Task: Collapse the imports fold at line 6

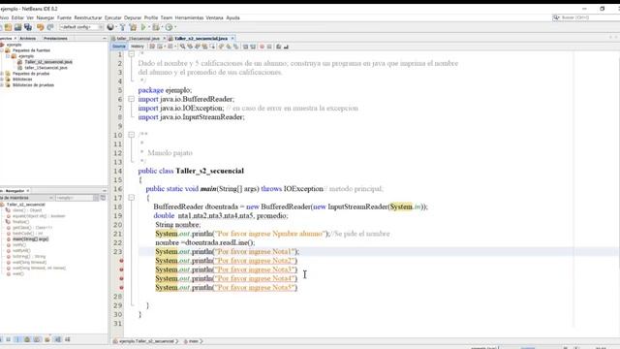Action: [132, 99]
